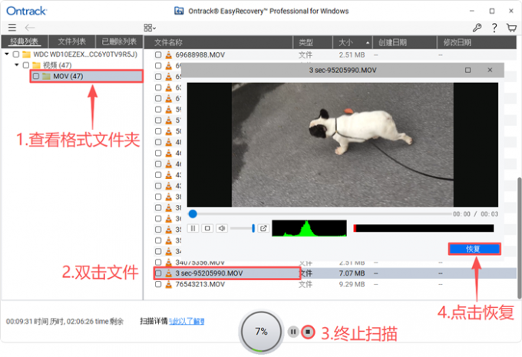Check the 76543213.MOV checkbox
Image resolution: width=522 pixels, height=357 pixels.
point(158,284)
